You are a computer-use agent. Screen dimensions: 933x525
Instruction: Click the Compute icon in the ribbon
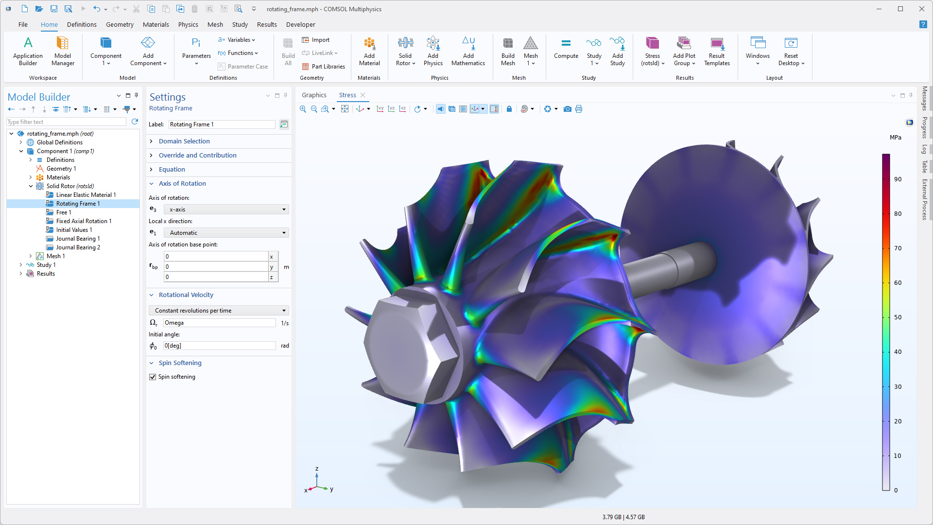566,49
